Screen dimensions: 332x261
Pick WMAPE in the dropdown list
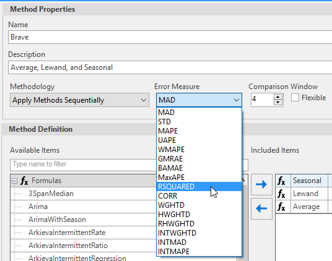tap(199, 150)
